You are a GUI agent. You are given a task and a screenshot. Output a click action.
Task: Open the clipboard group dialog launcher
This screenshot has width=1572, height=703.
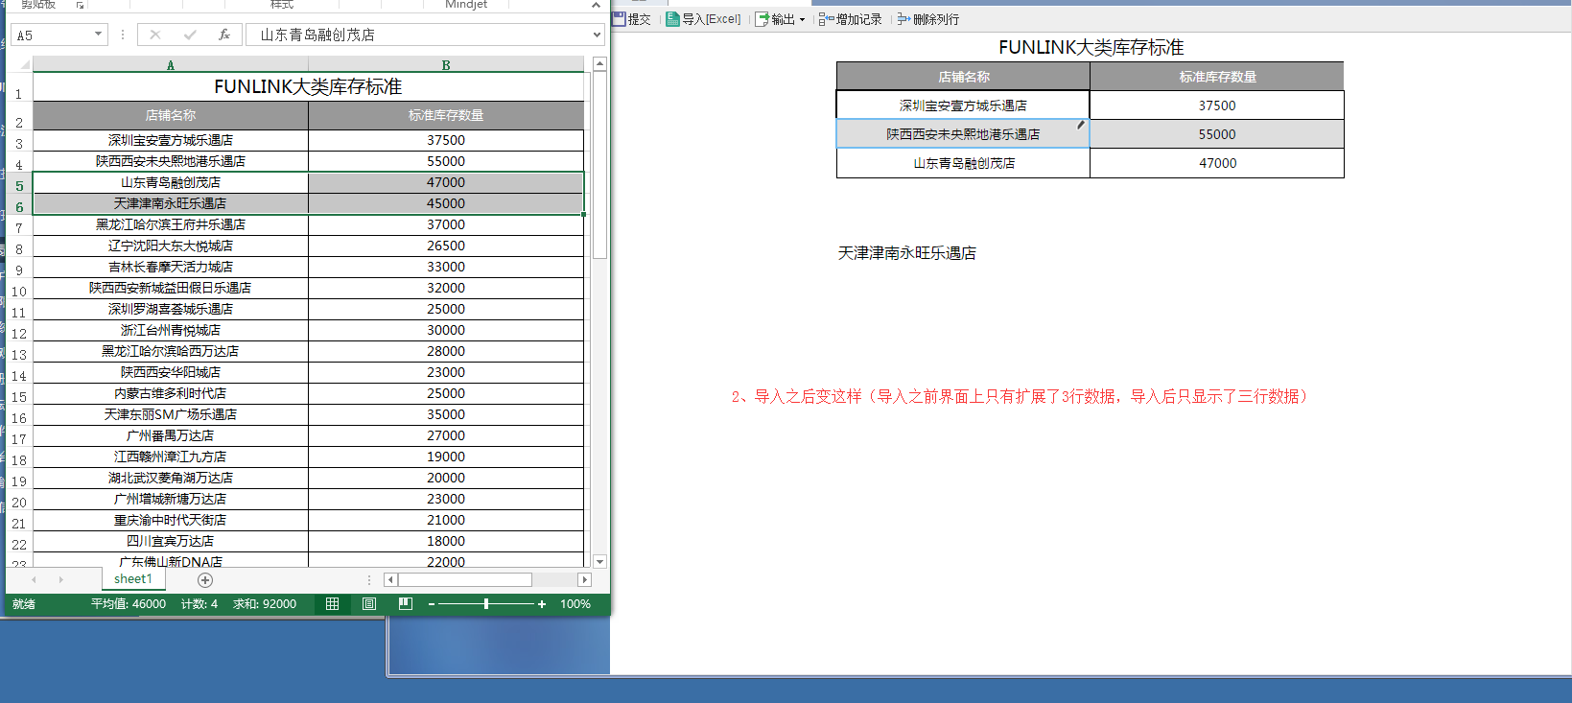[81, 5]
